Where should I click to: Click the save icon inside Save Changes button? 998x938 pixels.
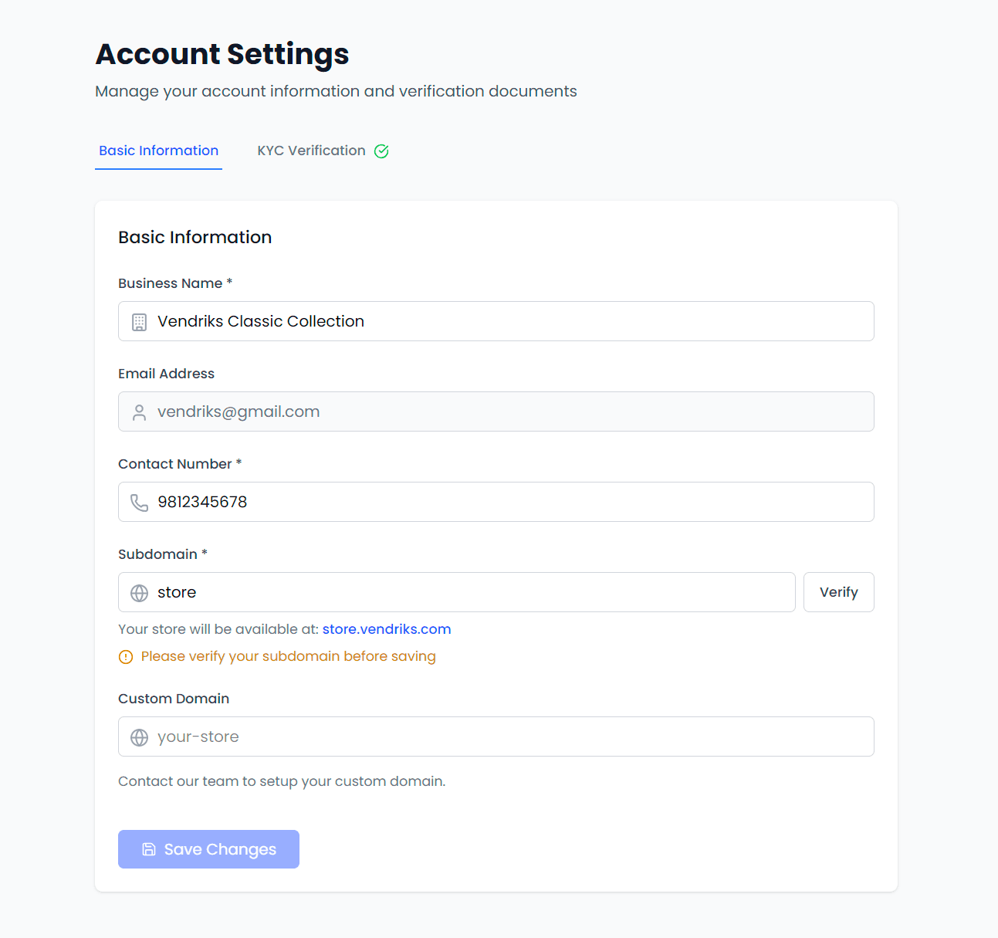(x=147, y=849)
